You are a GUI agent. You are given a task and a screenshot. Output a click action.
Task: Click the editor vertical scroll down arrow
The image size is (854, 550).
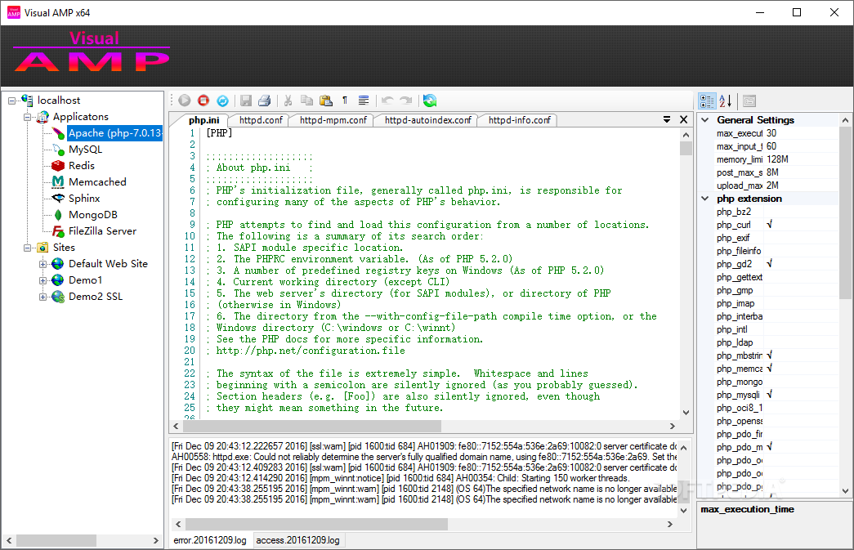point(686,412)
